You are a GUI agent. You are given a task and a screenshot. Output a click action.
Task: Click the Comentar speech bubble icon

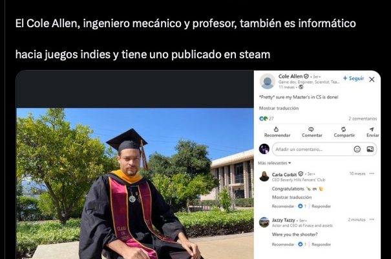pos(311,129)
